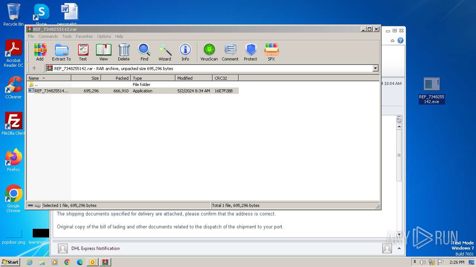This screenshot has width=476, height=267.
Task: Click the volume icon in system tray
Action: point(423,262)
